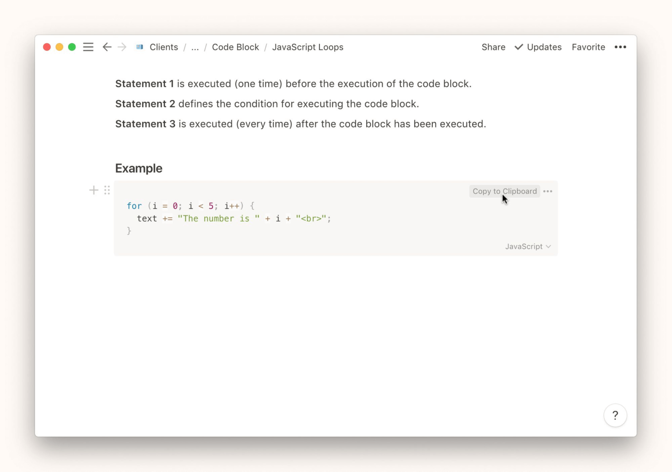The height and width of the screenshot is (472, 672).
Task: Go forward with the right arrow
Action: [x=122, y=47]
